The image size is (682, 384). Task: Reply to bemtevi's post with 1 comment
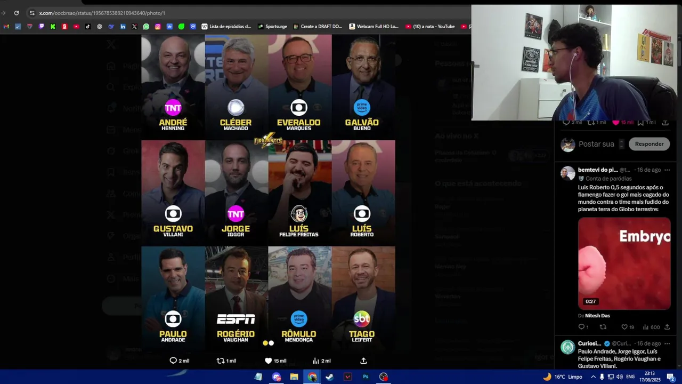pos(583,327)
